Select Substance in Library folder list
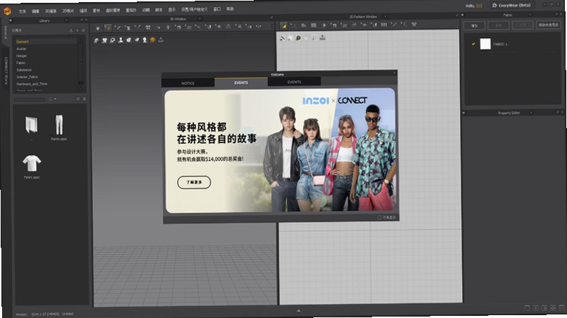 point(24,70)
